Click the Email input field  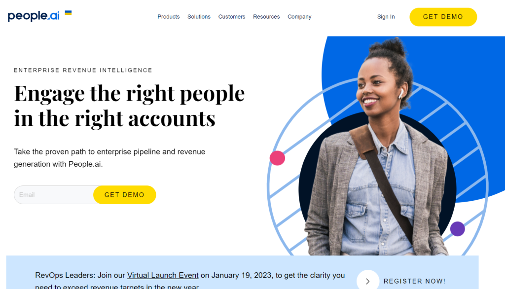54,195
